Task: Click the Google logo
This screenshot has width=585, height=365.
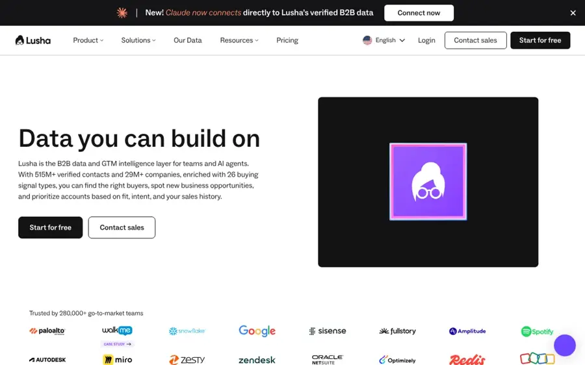Action: tap(257, 331)
